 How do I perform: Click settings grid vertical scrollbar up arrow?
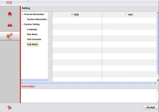tap(158, 13)
